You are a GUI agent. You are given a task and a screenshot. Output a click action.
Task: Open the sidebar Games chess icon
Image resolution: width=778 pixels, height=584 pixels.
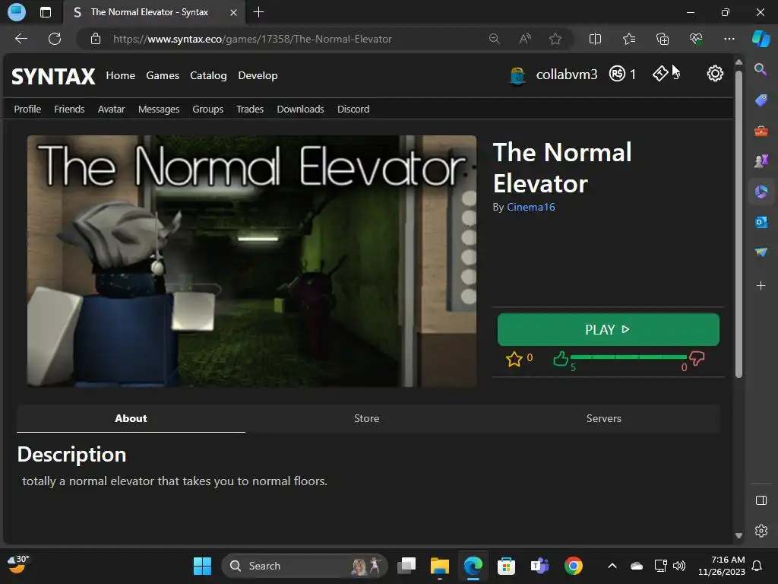[761, 161]
